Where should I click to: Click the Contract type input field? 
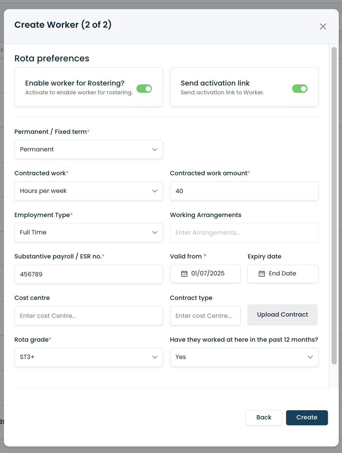click(x=205, y=316)
